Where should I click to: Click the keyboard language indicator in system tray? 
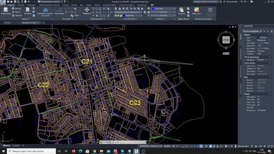[254, 151]
